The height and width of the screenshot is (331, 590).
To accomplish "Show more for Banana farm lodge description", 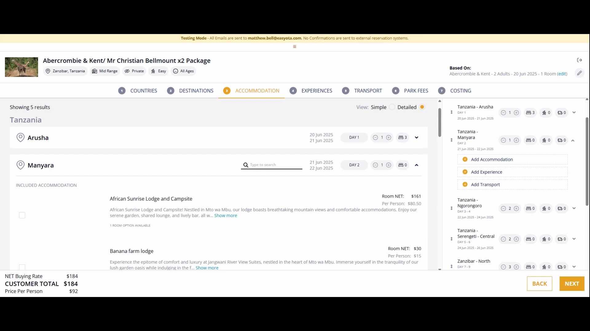I will (207, 268).
